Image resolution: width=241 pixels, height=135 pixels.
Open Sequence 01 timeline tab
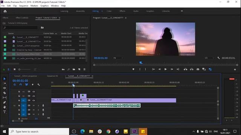52,76
